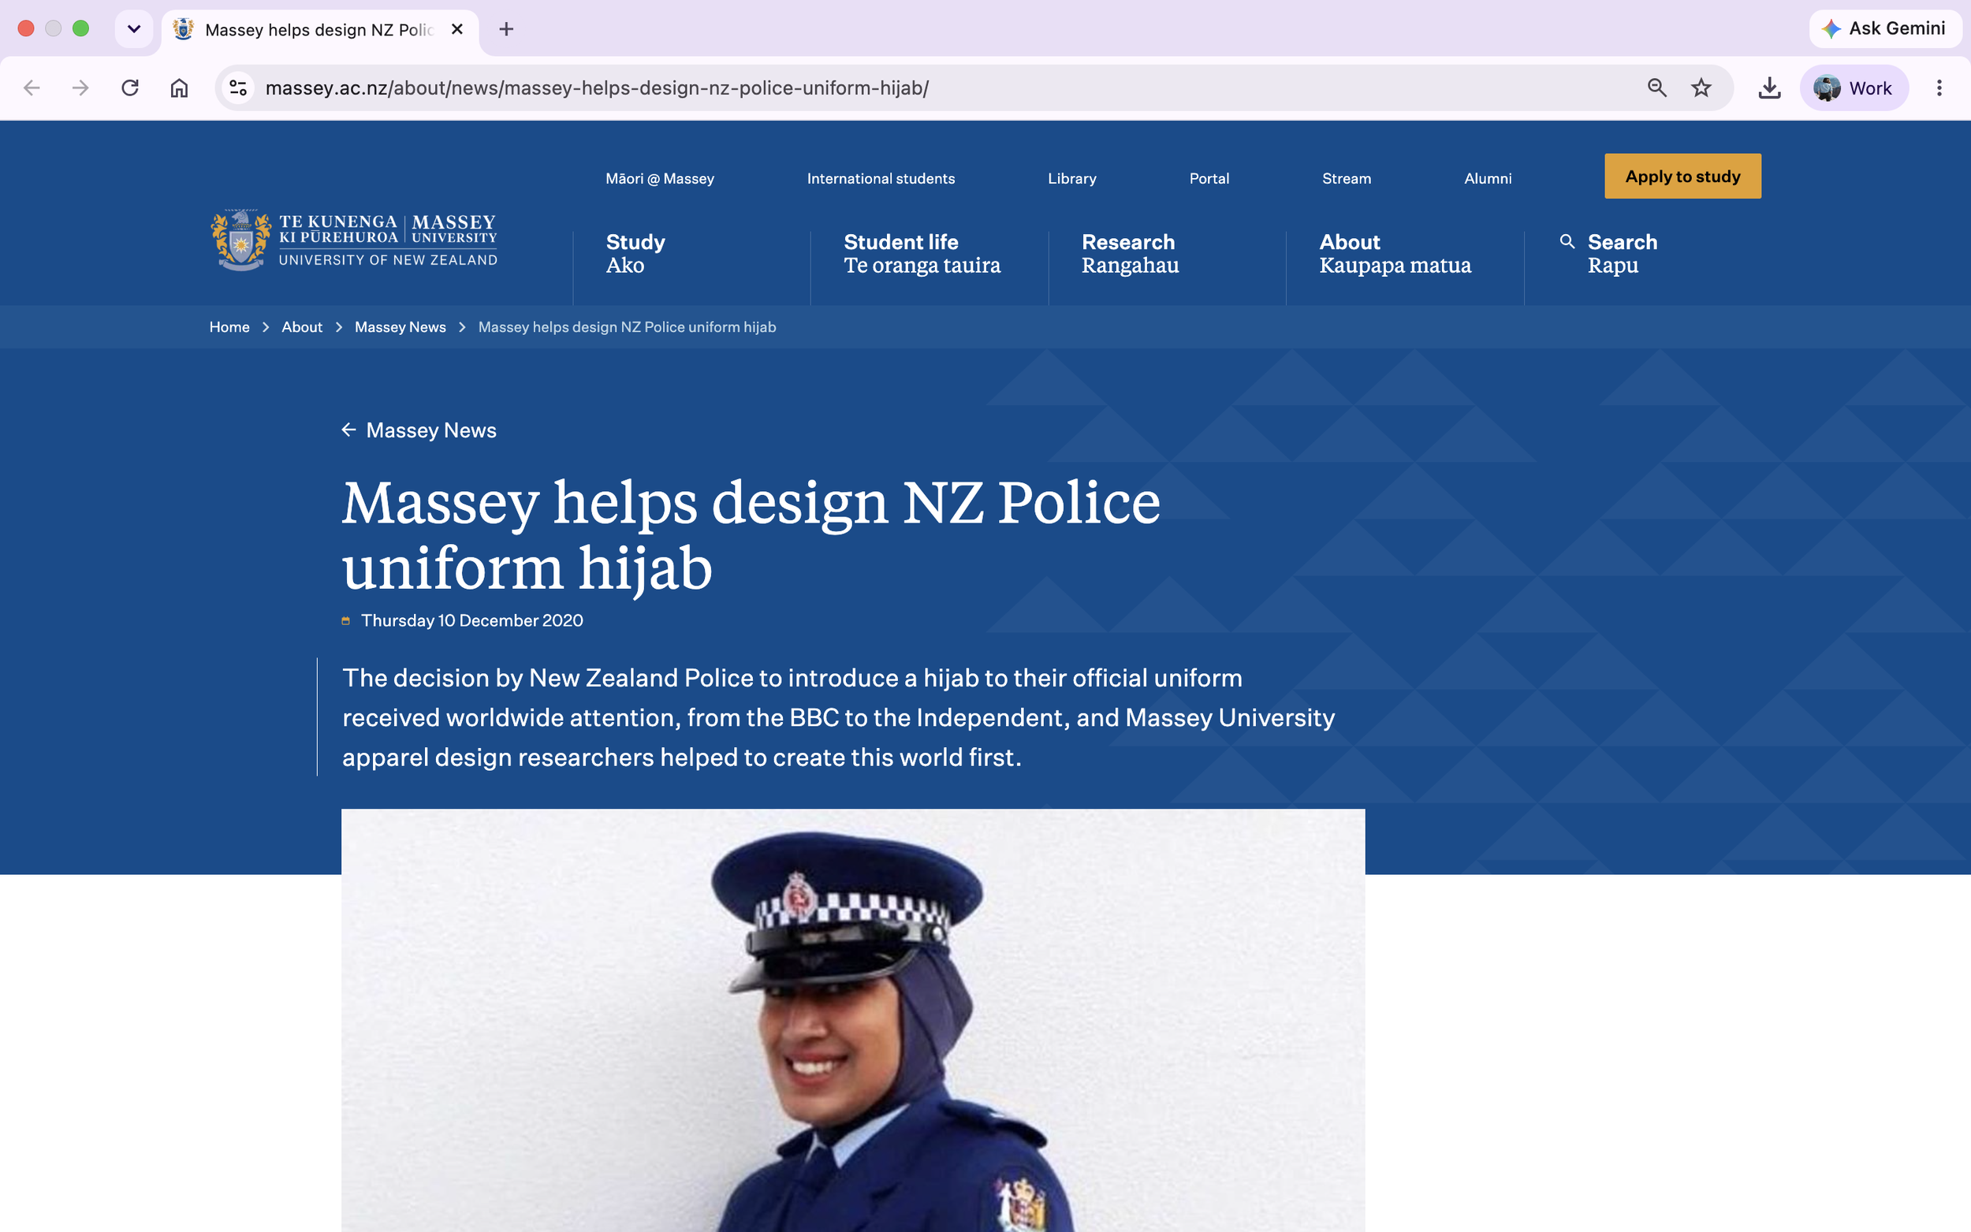The height and width of the screenshot is (1232, 1971).
Task: Open the Stream link
Action: click(x=1346, y=178)
